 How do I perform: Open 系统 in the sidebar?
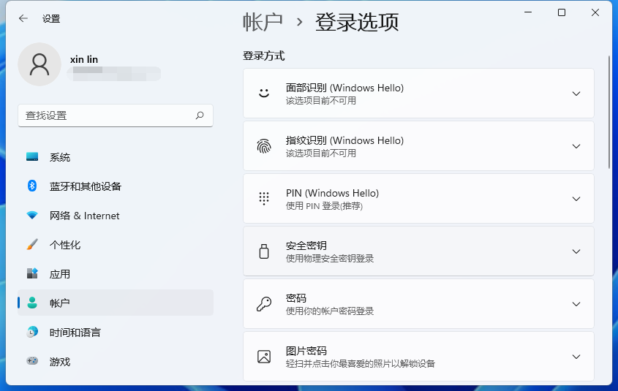point(60,157)
